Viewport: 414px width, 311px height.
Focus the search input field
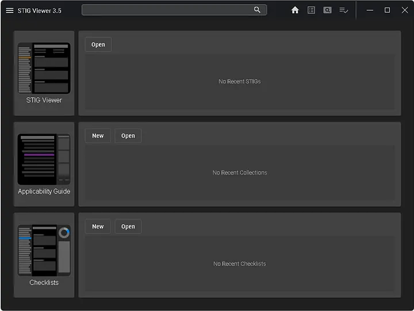pyautogui.click(x=174, y=10)
